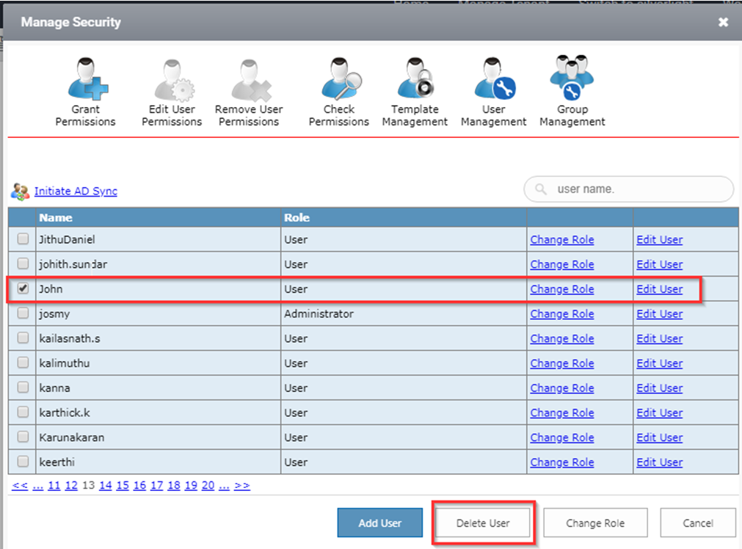Go to the first page with <<

[x=20, y=486]
